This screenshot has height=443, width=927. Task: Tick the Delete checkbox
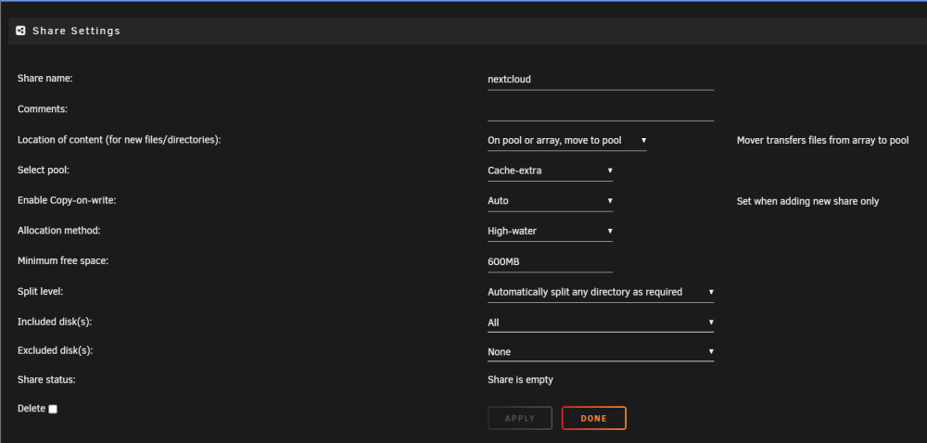(53, 409)
